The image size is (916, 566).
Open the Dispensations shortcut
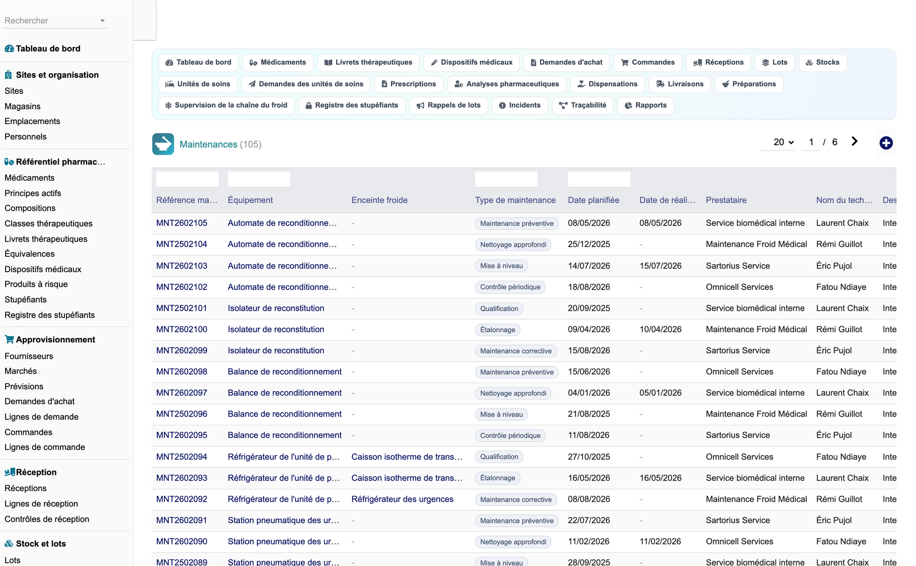click(x=607, y=84)
